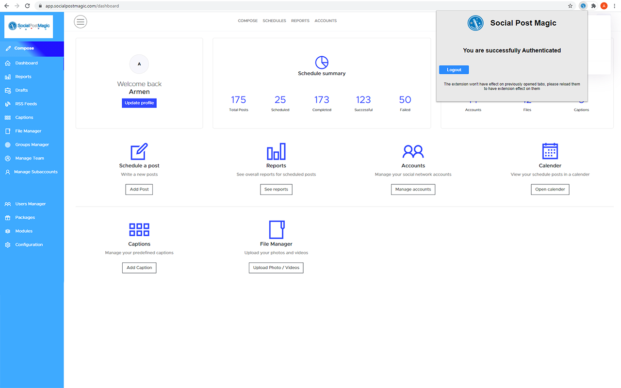This screenshot has width=621, height=388.
Task: Click the Users Manager icon
Action: click(x=8, y=204)
